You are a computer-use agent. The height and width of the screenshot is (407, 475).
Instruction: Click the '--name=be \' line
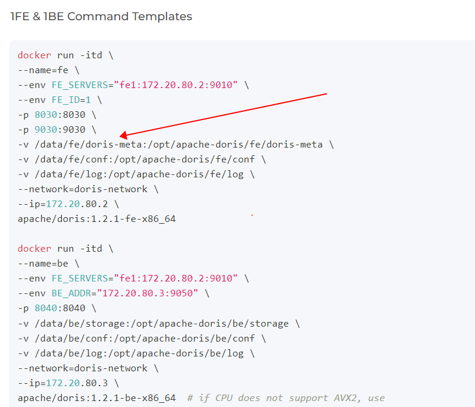click(x=48, y=264)
